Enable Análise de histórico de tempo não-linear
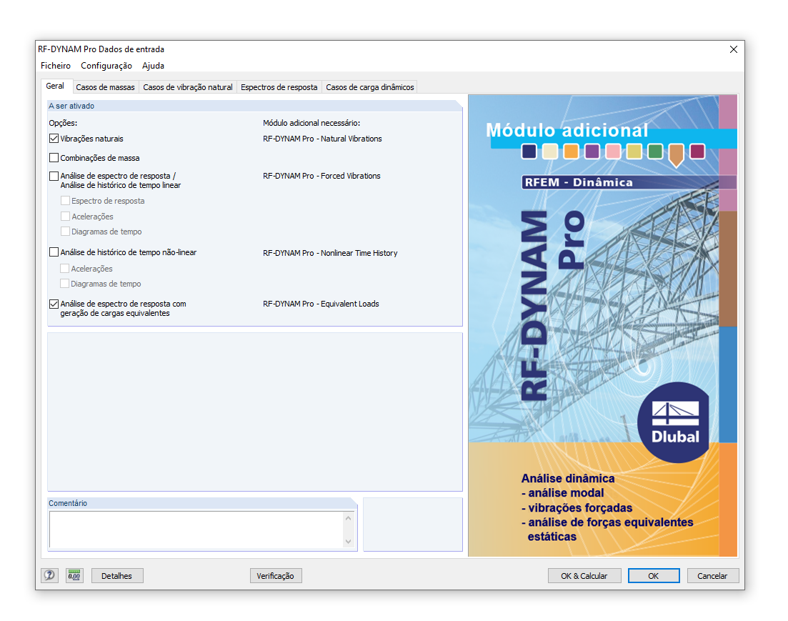This screenshot has width=788, height=621. pyautogui.click(x=54, y=252)
